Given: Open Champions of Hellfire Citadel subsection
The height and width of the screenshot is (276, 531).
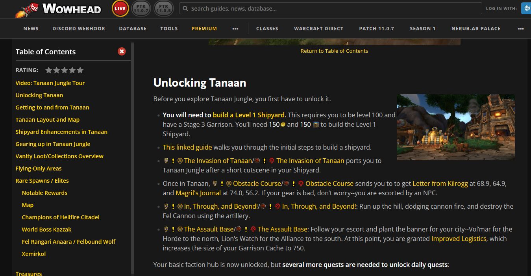Looking at the screenshot, I should 61,217.
